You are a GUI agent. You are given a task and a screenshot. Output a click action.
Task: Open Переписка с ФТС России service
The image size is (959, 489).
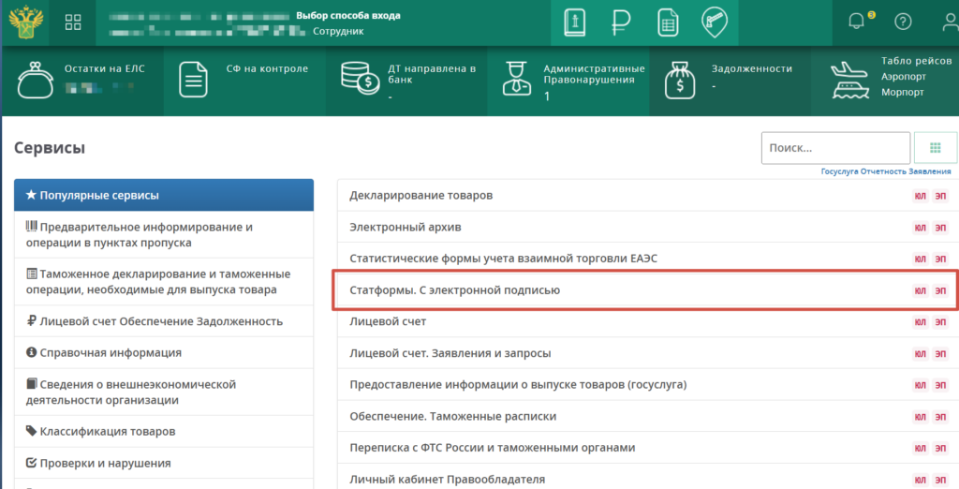point(493,448)
